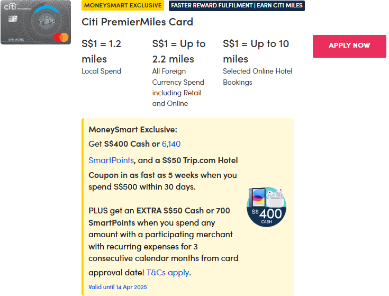Image resolution: width=389 pixels, height=296 pixels.
Task: Click the Faster Reward Fulfilment tag
Action: point(237,5)
